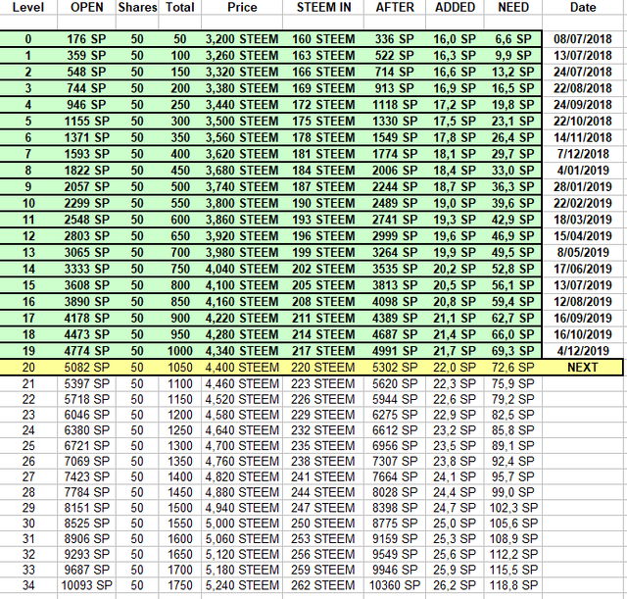This screenshot has height=599, width=627.
Task: Click the price cell 3,500 STEEM
Action: pyautogui.click(x=242, y=122)
